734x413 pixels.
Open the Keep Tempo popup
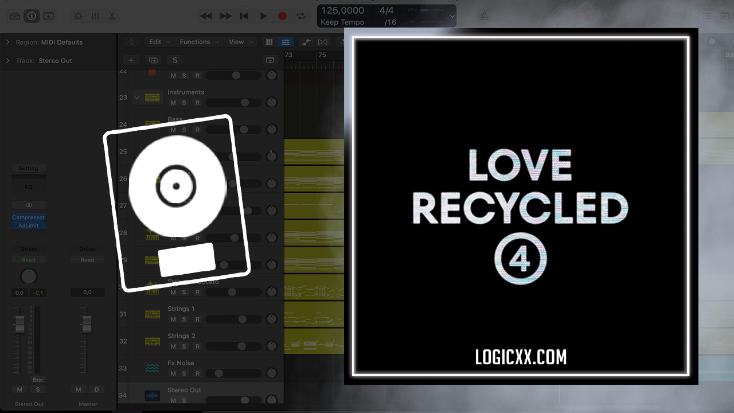click(342, 22)
